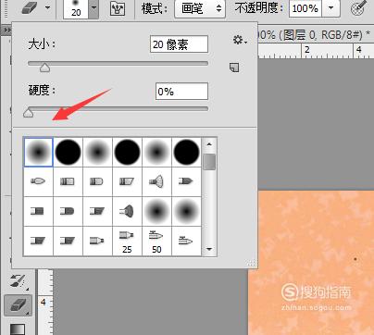The height and width of the screenshot is (335, 374).
Task: Open the gear menu in brush picker
Action: click(240, 40)
